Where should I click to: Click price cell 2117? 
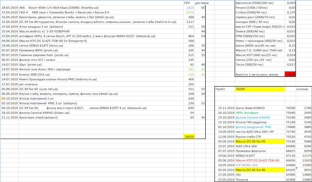pos(189,22)
